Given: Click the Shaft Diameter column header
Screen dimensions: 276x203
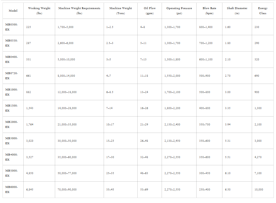Looking at the screenshot, I should 237,11.
